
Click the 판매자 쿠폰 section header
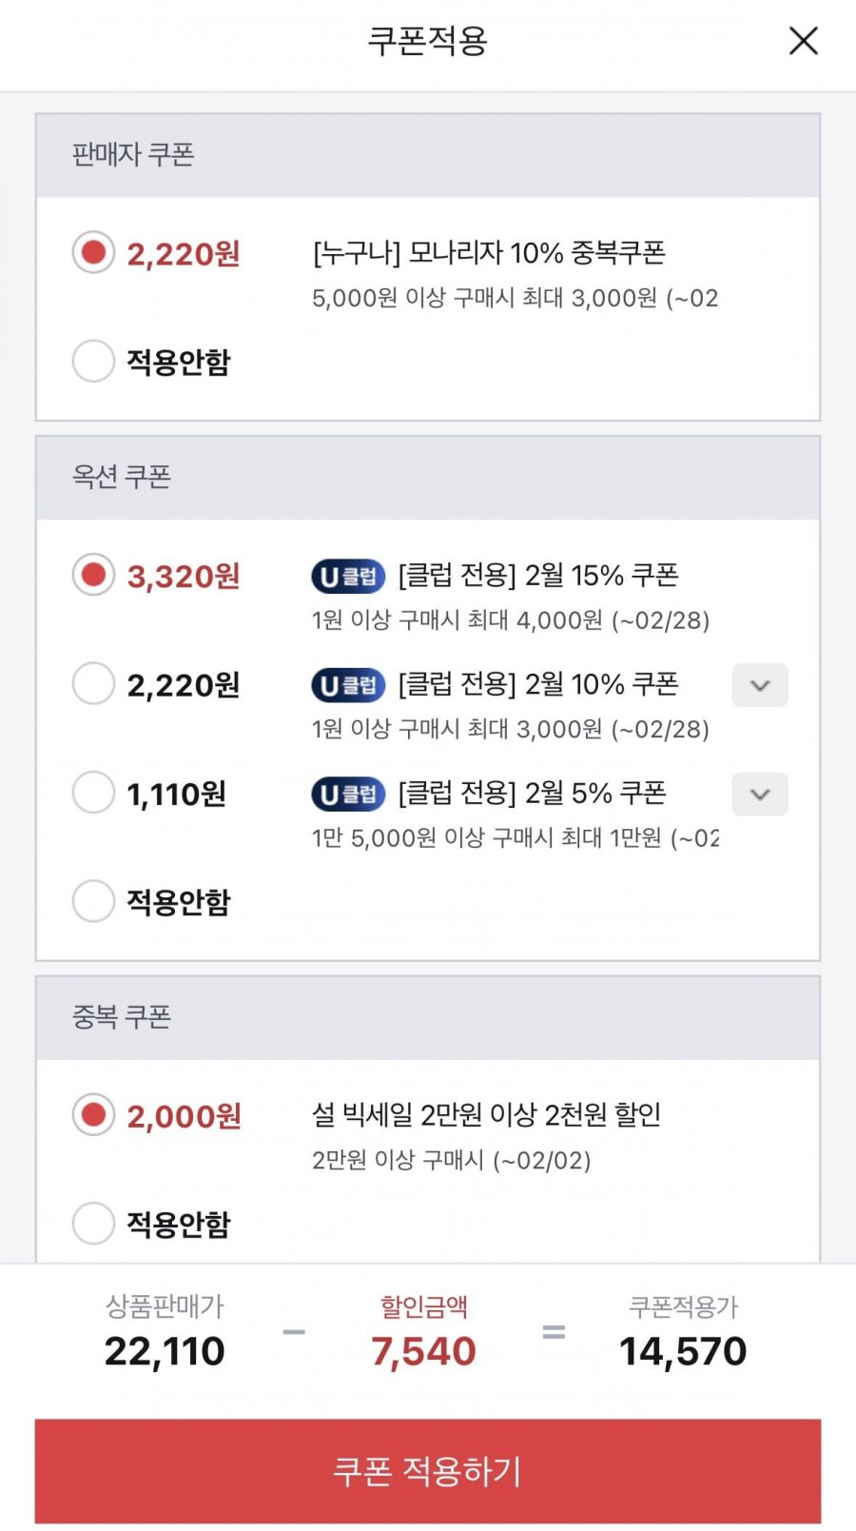pos(133,154)
